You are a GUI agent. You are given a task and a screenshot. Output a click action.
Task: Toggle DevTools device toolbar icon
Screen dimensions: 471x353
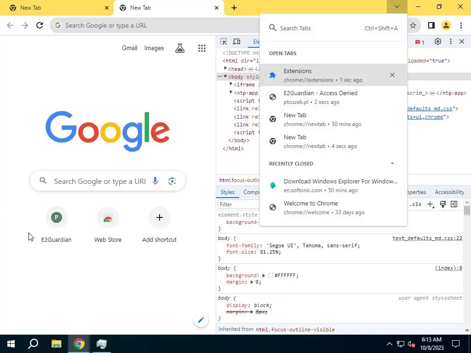[x=237, y=41]
